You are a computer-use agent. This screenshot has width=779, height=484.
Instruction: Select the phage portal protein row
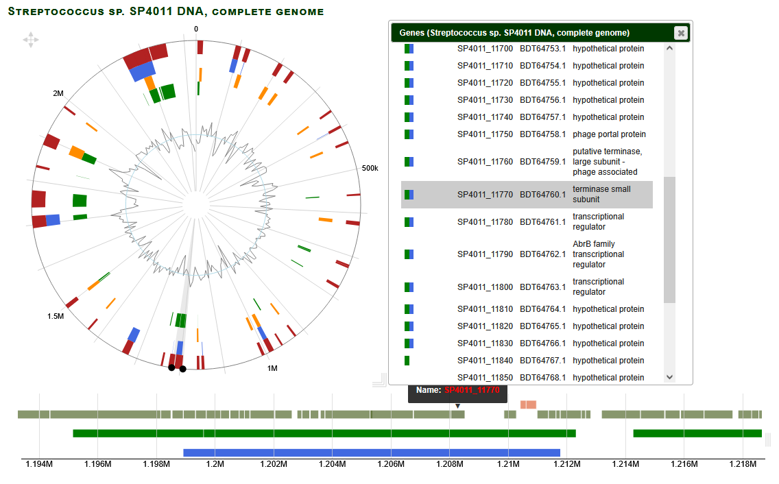click(x=527, y=134)
